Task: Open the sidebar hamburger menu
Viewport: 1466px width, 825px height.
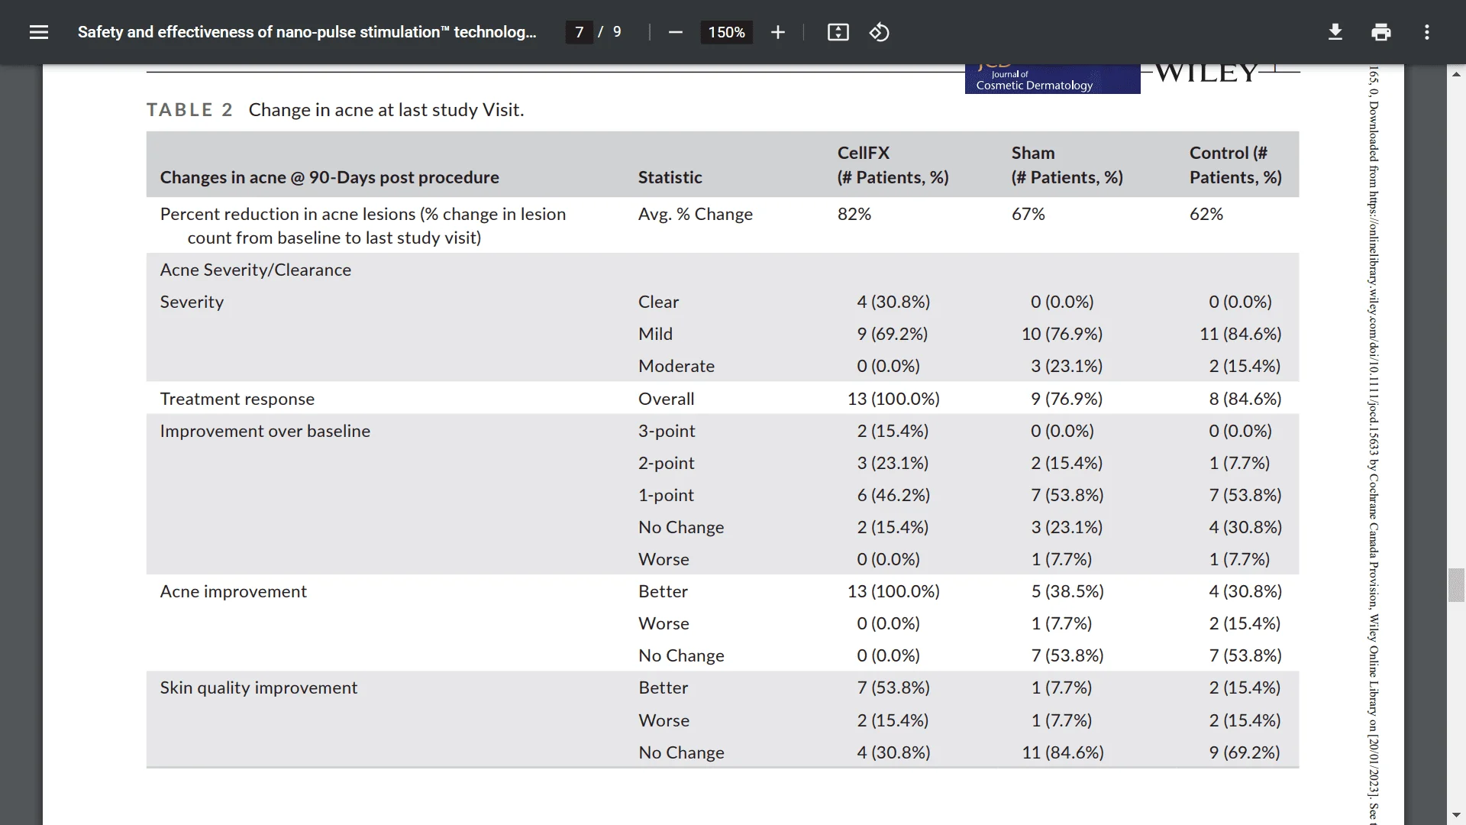Action: (39, 32)
